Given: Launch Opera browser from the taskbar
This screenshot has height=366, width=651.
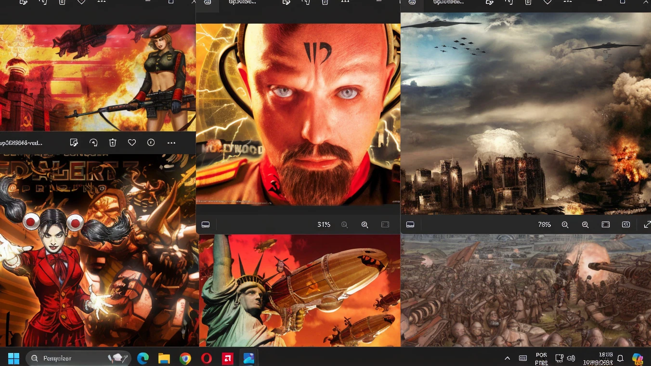Looking at the screenshot, I should coord(207,358).
